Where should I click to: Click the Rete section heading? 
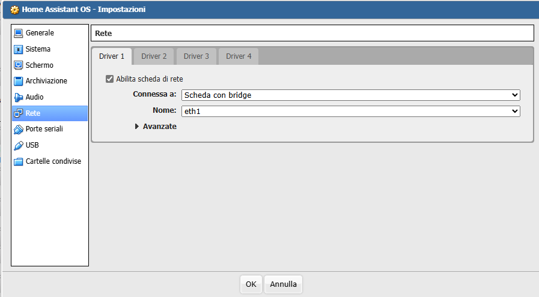(x=103, y=34)
